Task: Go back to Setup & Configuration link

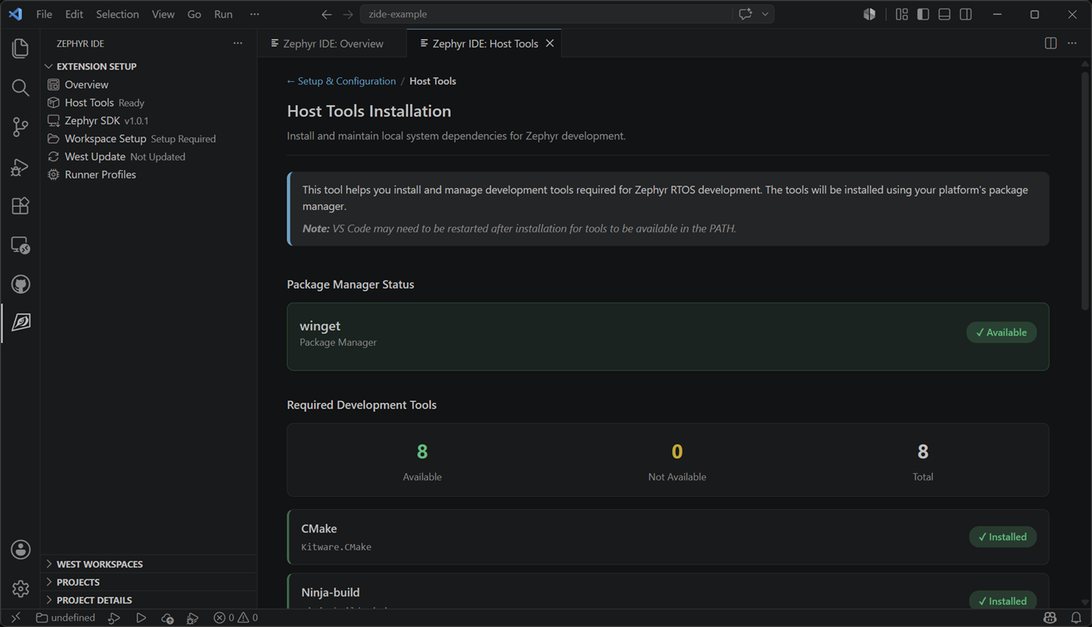Action: point(342,81)
